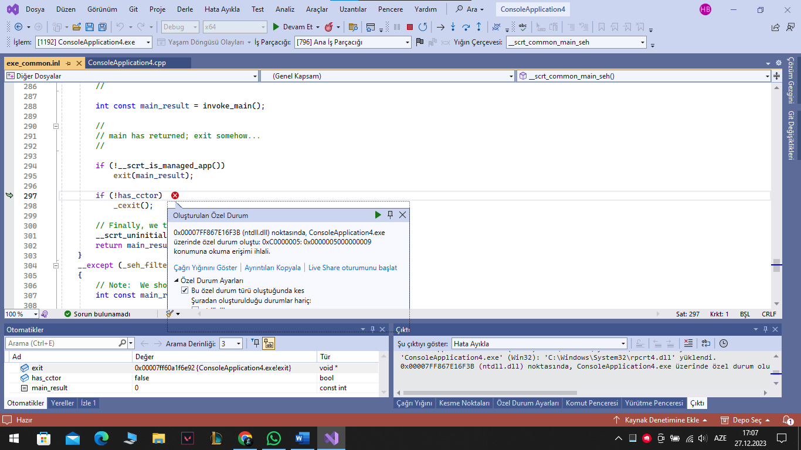This screenshot has width=801, height=450.
Task: Collapse the Özel Durum Ayarları section
Action: pyautogui.click(x=177, y=281)
